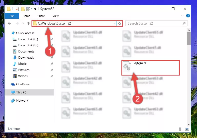
Task: Select This PC in navigation pane
Action: [21, 92]
